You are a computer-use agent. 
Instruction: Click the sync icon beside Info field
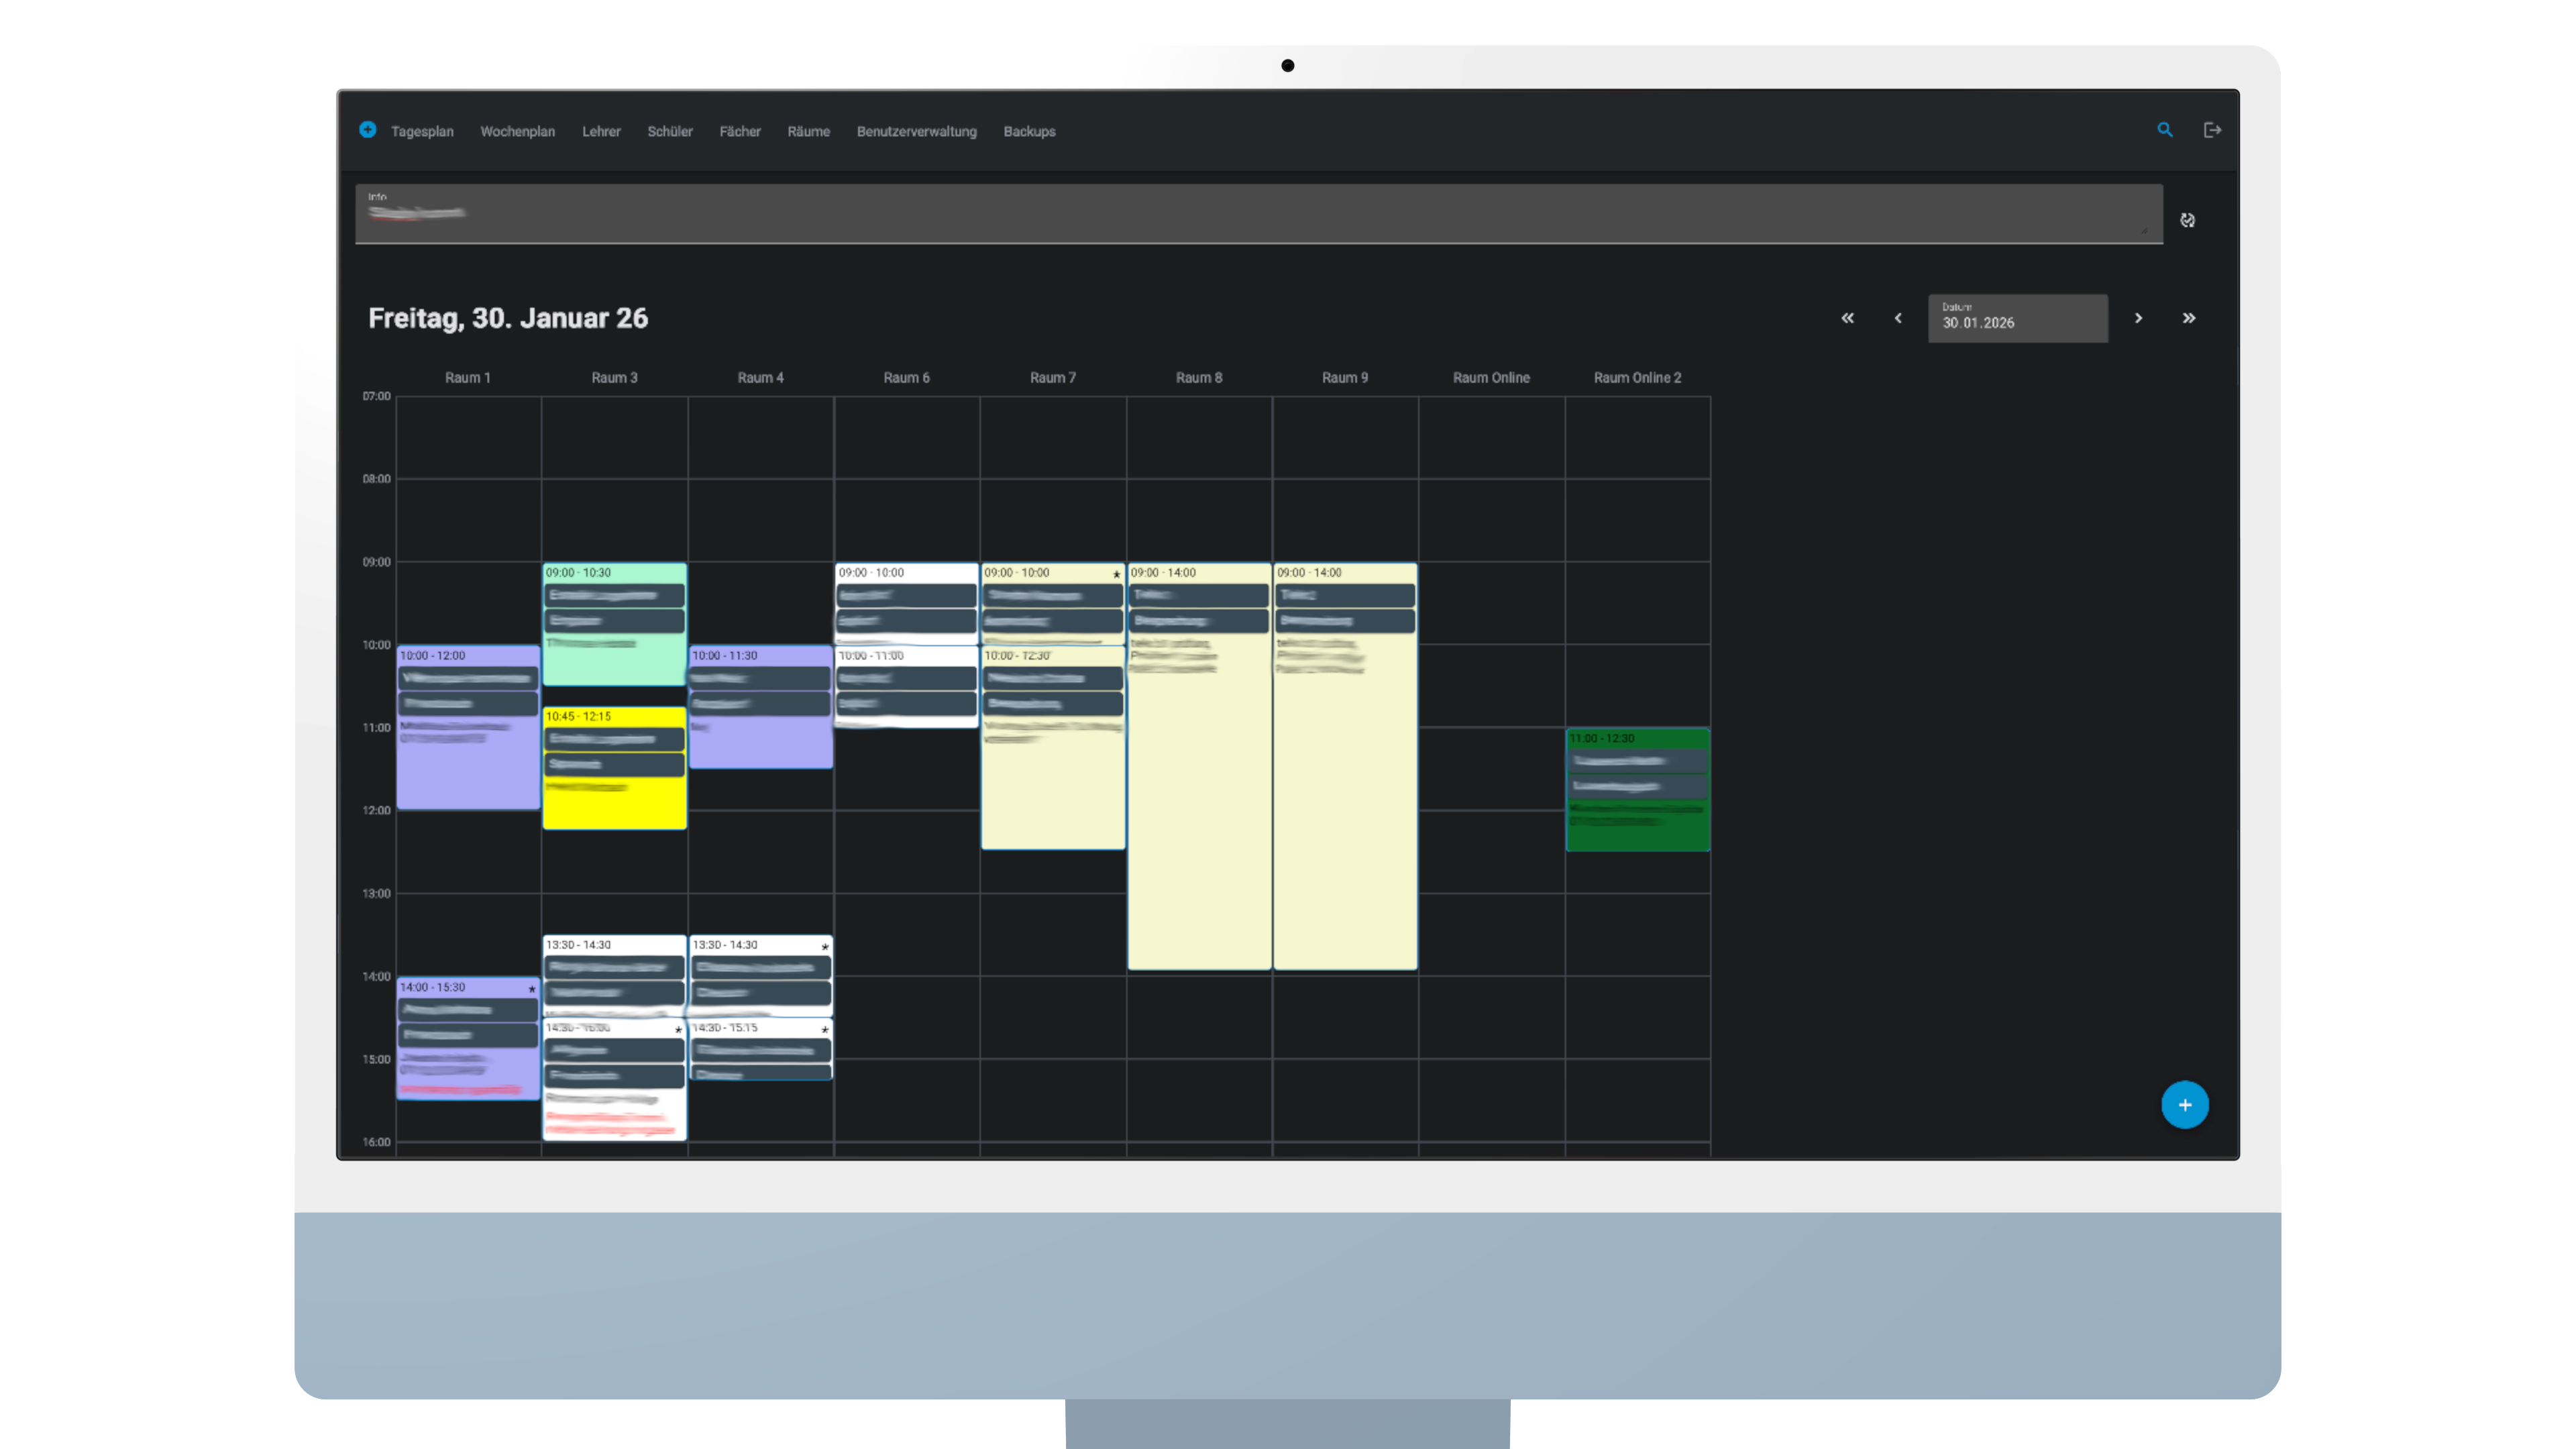coord(2187,220)
